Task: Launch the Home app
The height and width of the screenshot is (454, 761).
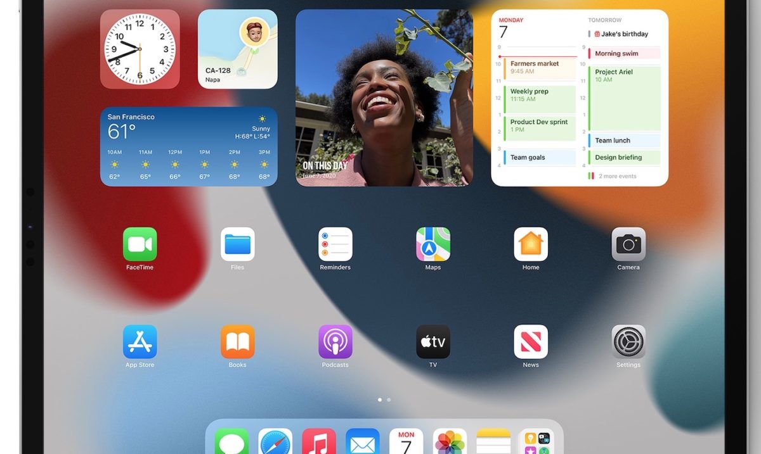Action: (531, 244)
